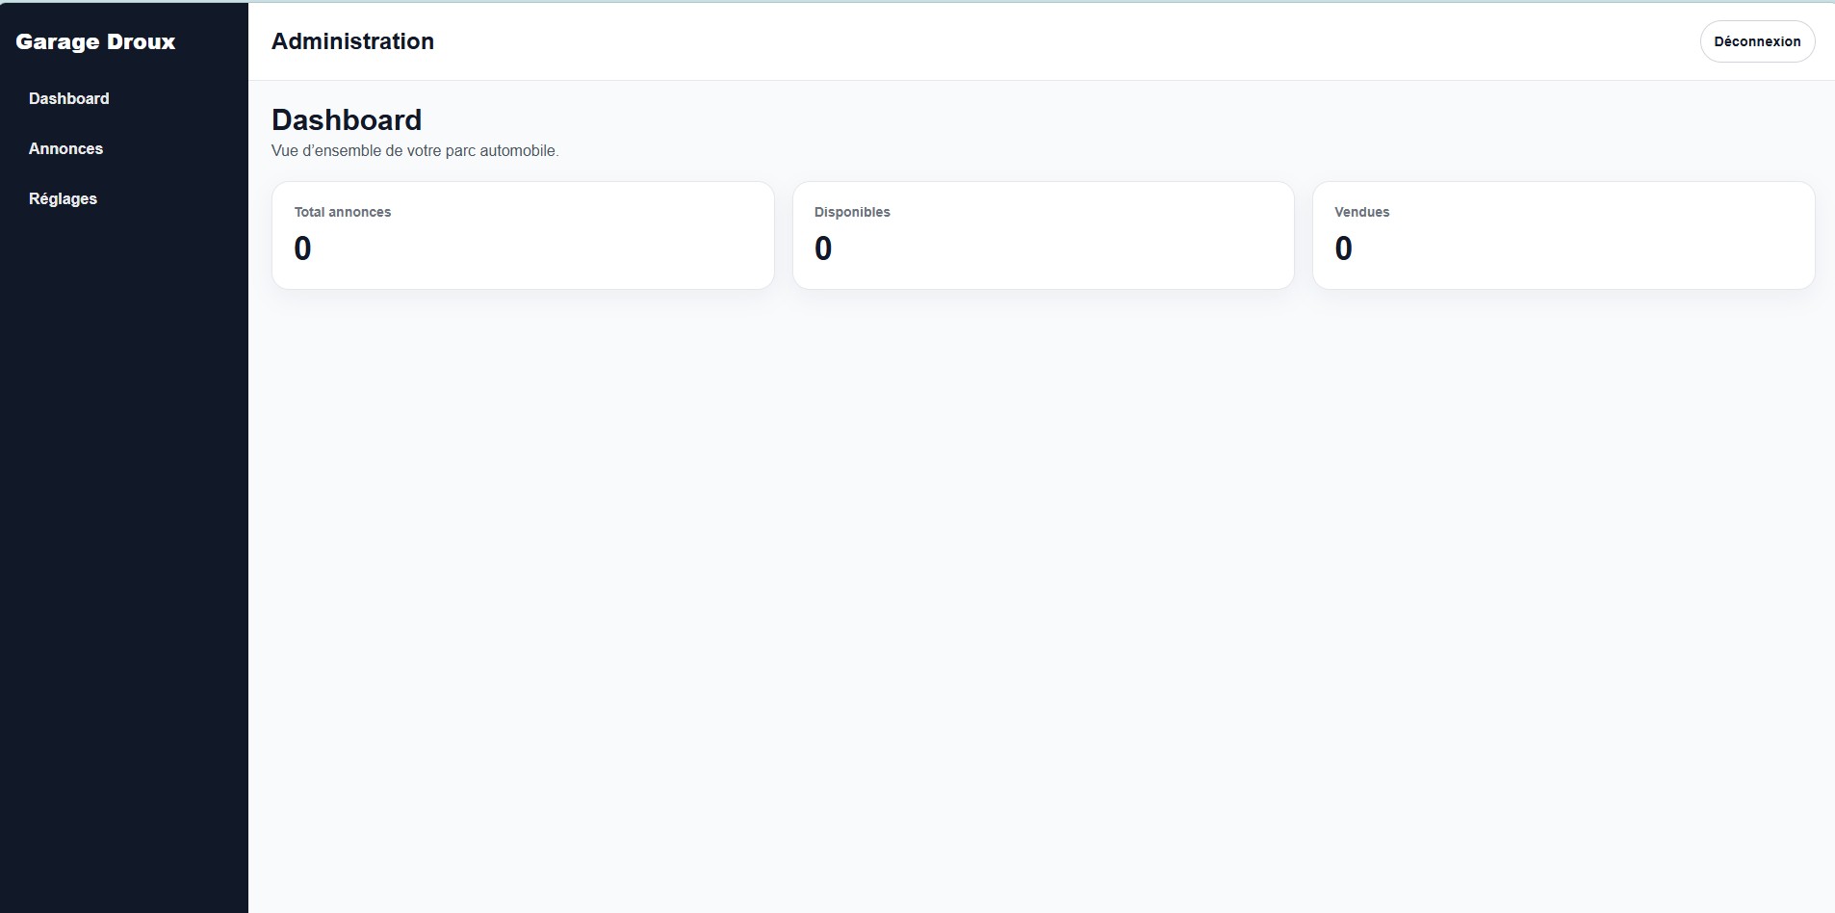Select the Disponibles count value
The width and height of the screenshot is (1835, 913).
tap(823, 248)
